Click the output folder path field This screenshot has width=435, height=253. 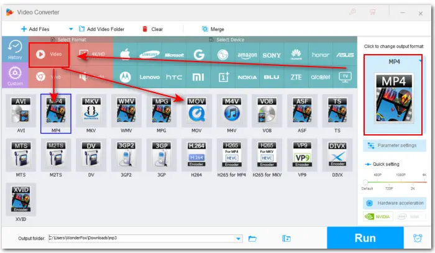point(142,238)
